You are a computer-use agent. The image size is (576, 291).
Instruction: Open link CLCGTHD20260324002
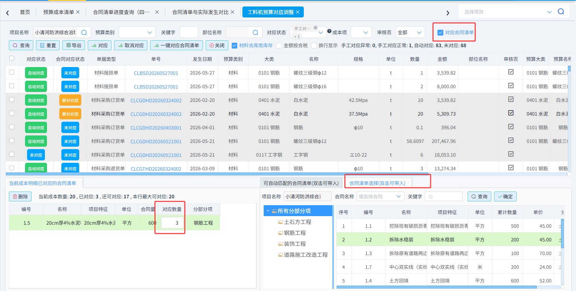pos(156,169)
